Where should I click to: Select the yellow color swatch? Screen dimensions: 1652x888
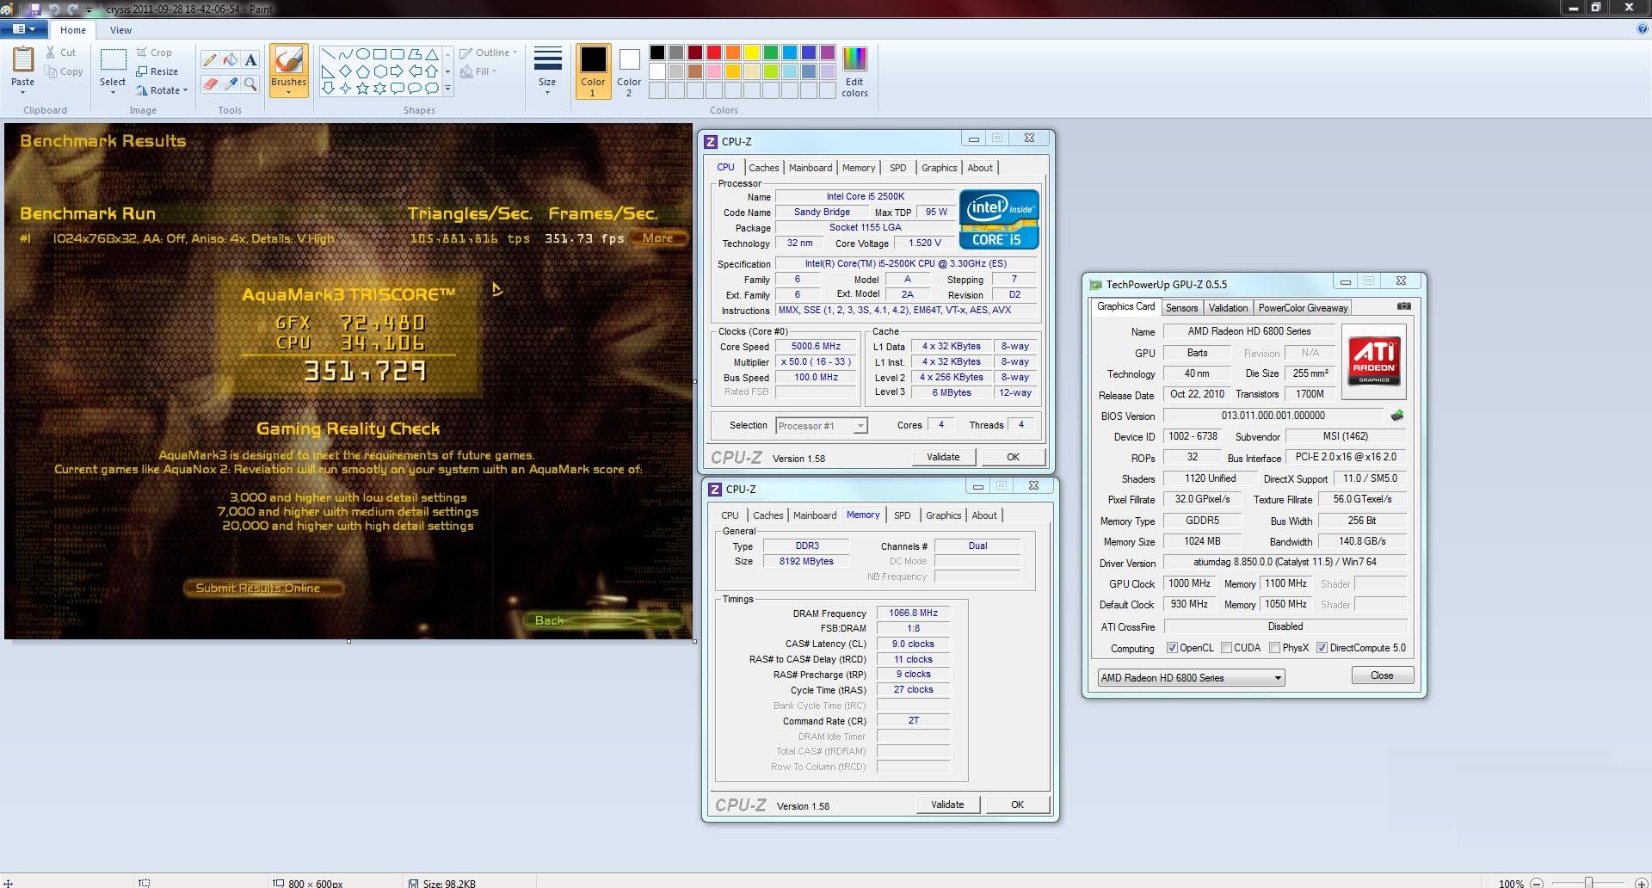click(751, 52)
